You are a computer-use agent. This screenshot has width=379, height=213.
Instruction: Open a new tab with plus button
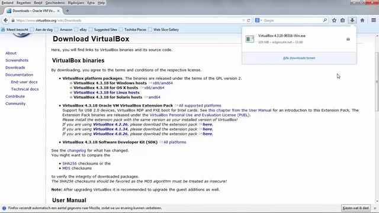click(68, 11)
